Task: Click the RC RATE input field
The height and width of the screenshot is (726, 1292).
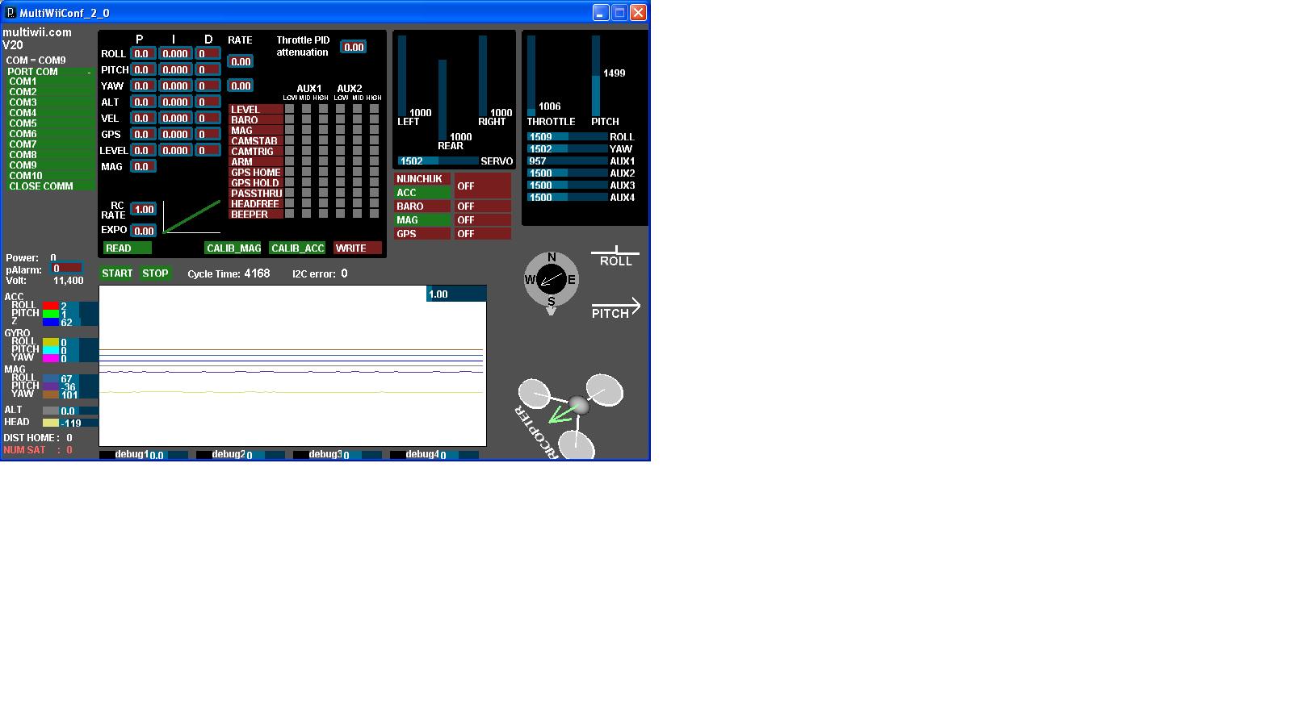Action: [143, 208]
